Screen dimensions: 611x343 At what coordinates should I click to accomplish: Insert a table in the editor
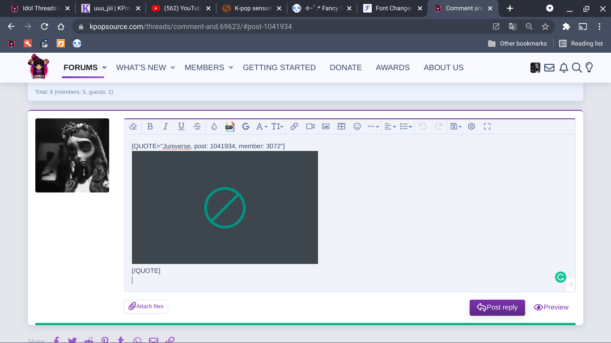(341, 126)
